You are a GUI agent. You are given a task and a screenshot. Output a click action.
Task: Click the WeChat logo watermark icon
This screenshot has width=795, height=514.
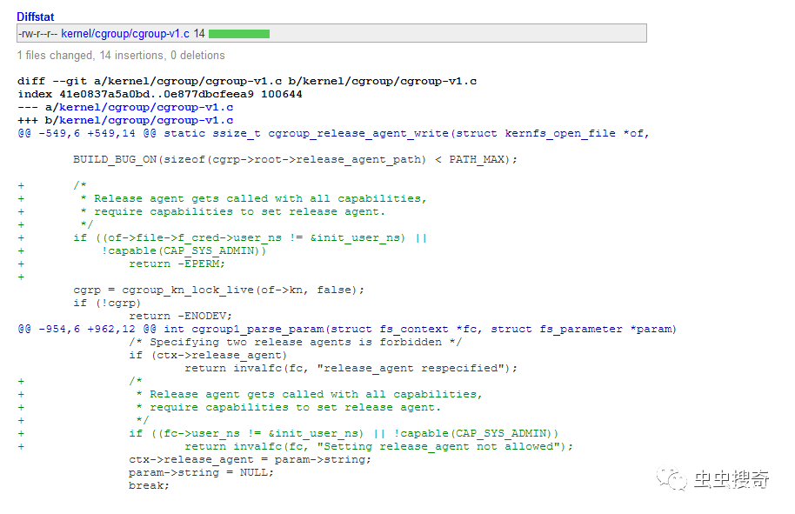[671, 477]
